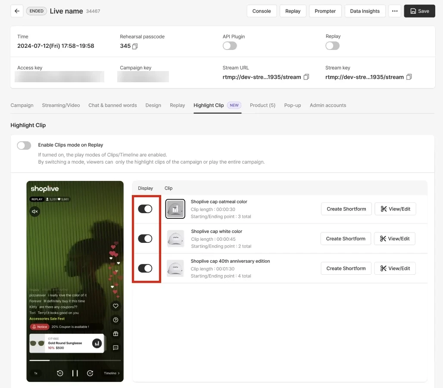Seek on the replay progress bar
The height and width of the screenshot is (388, 443).
point(75,360)
